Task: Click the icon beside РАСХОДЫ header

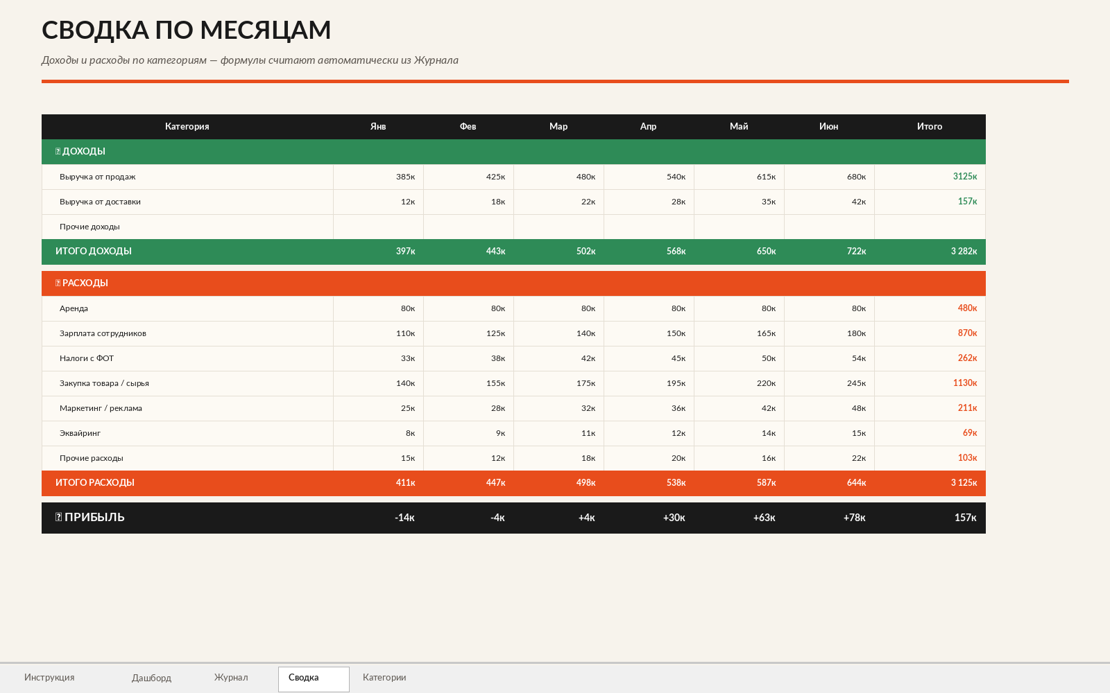Action: point(58,283)
